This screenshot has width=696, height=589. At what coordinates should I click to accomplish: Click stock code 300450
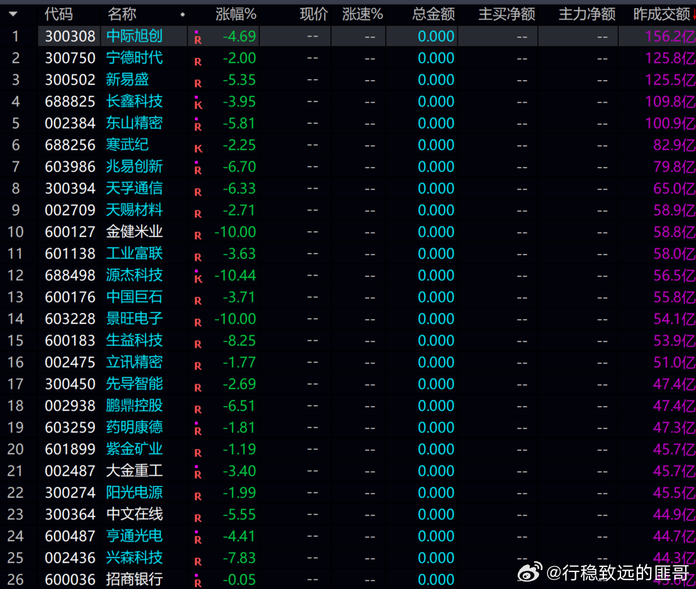(x=70, y=384)
